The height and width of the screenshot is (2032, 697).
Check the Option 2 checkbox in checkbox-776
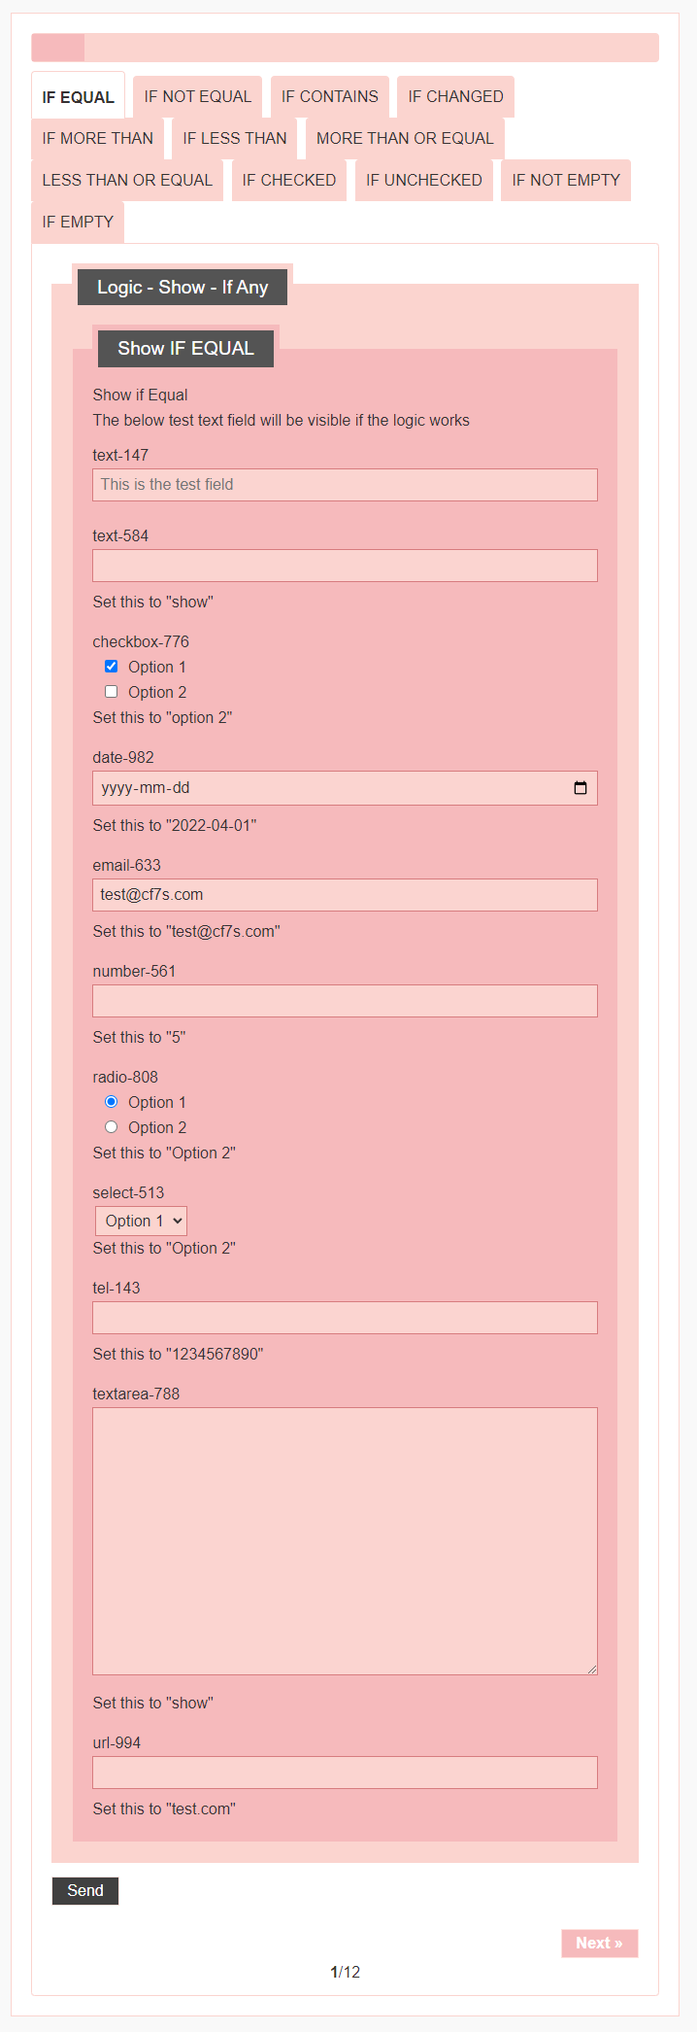coord(112,692)
